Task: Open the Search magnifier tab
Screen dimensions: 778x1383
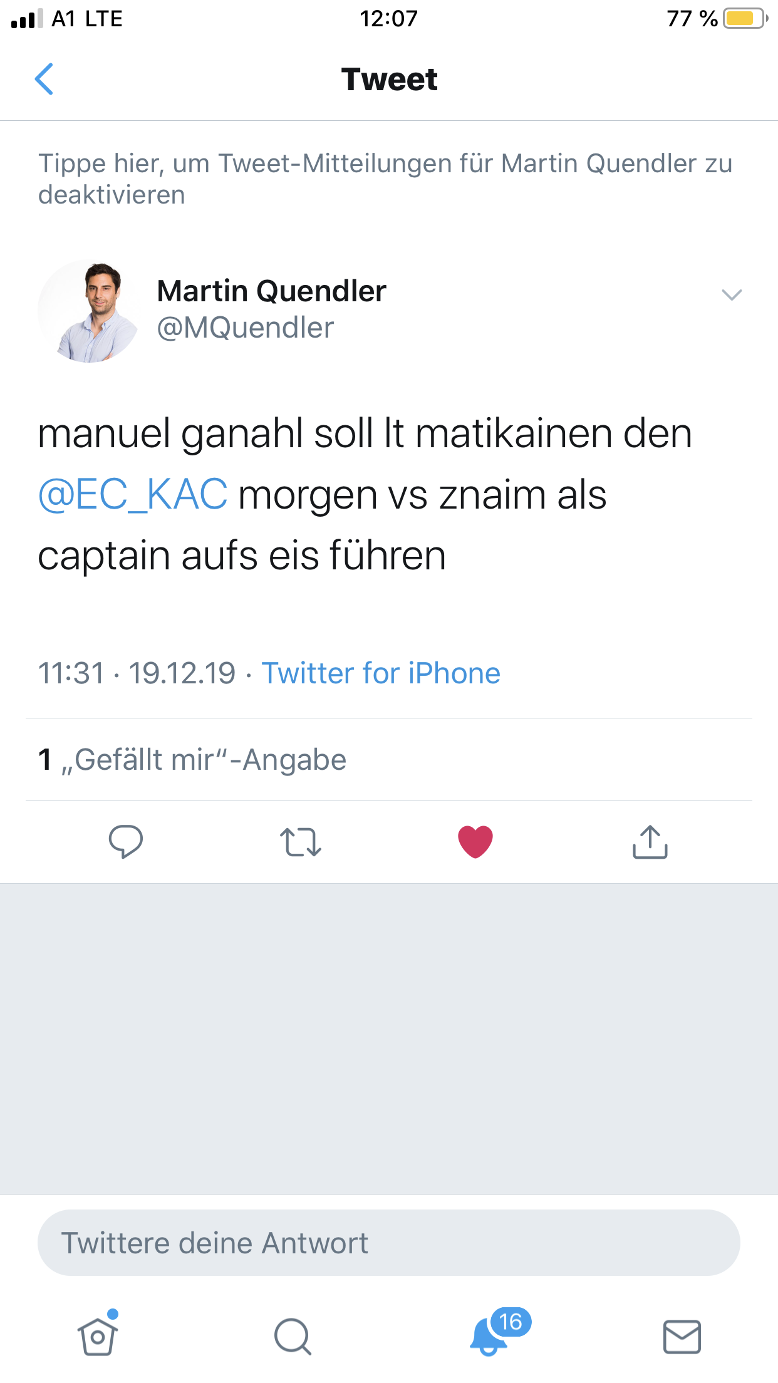Action: (x=293, y=1336)
